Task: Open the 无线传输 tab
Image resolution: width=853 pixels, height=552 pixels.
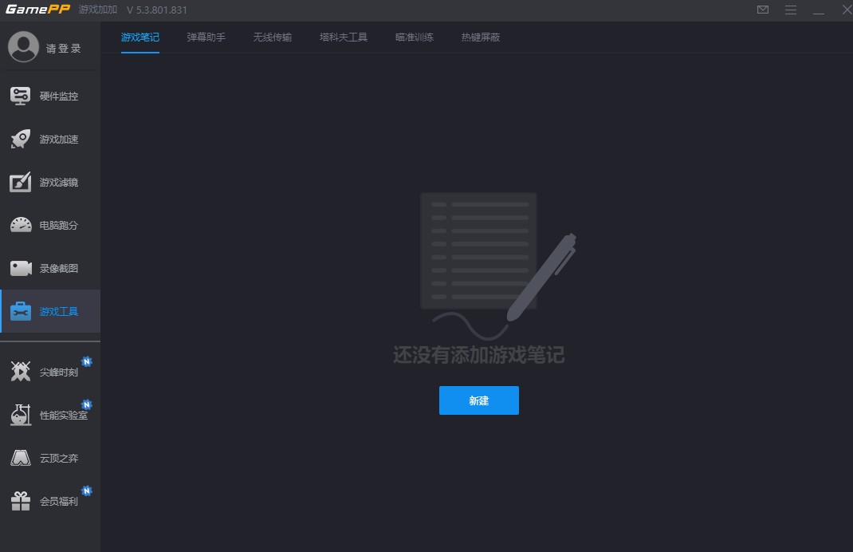Action: click(272, 37)
